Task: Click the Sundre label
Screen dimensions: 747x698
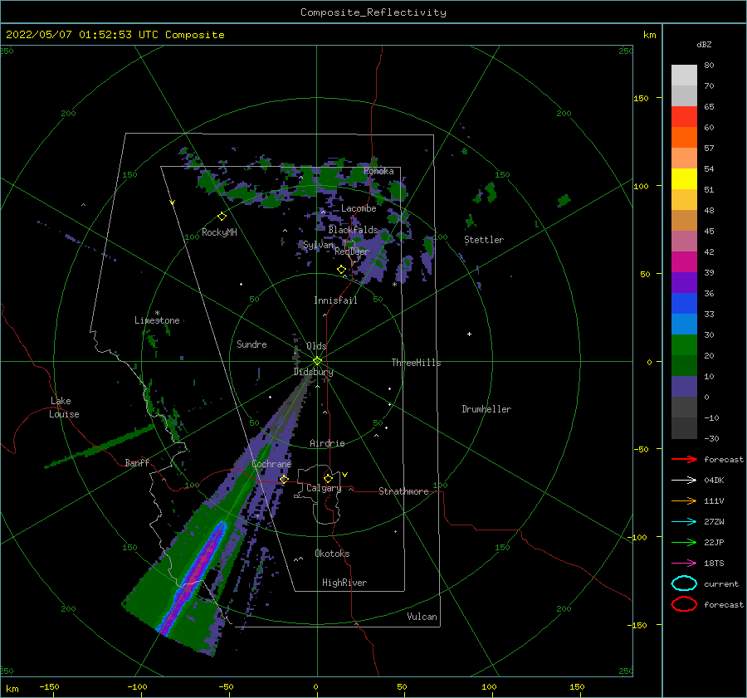Action: [x=251, y=344]
